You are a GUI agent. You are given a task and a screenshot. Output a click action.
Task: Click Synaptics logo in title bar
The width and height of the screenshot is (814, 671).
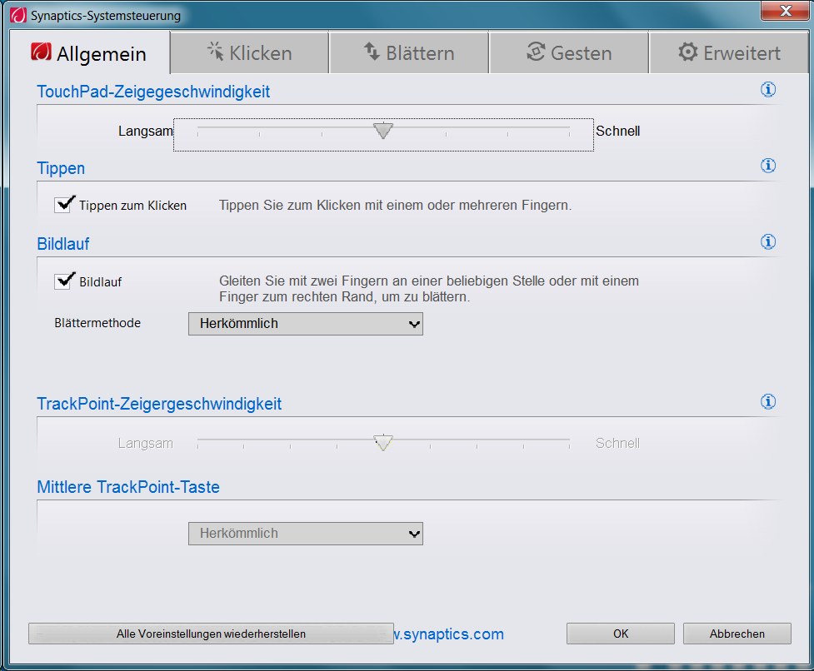(18, 15)
